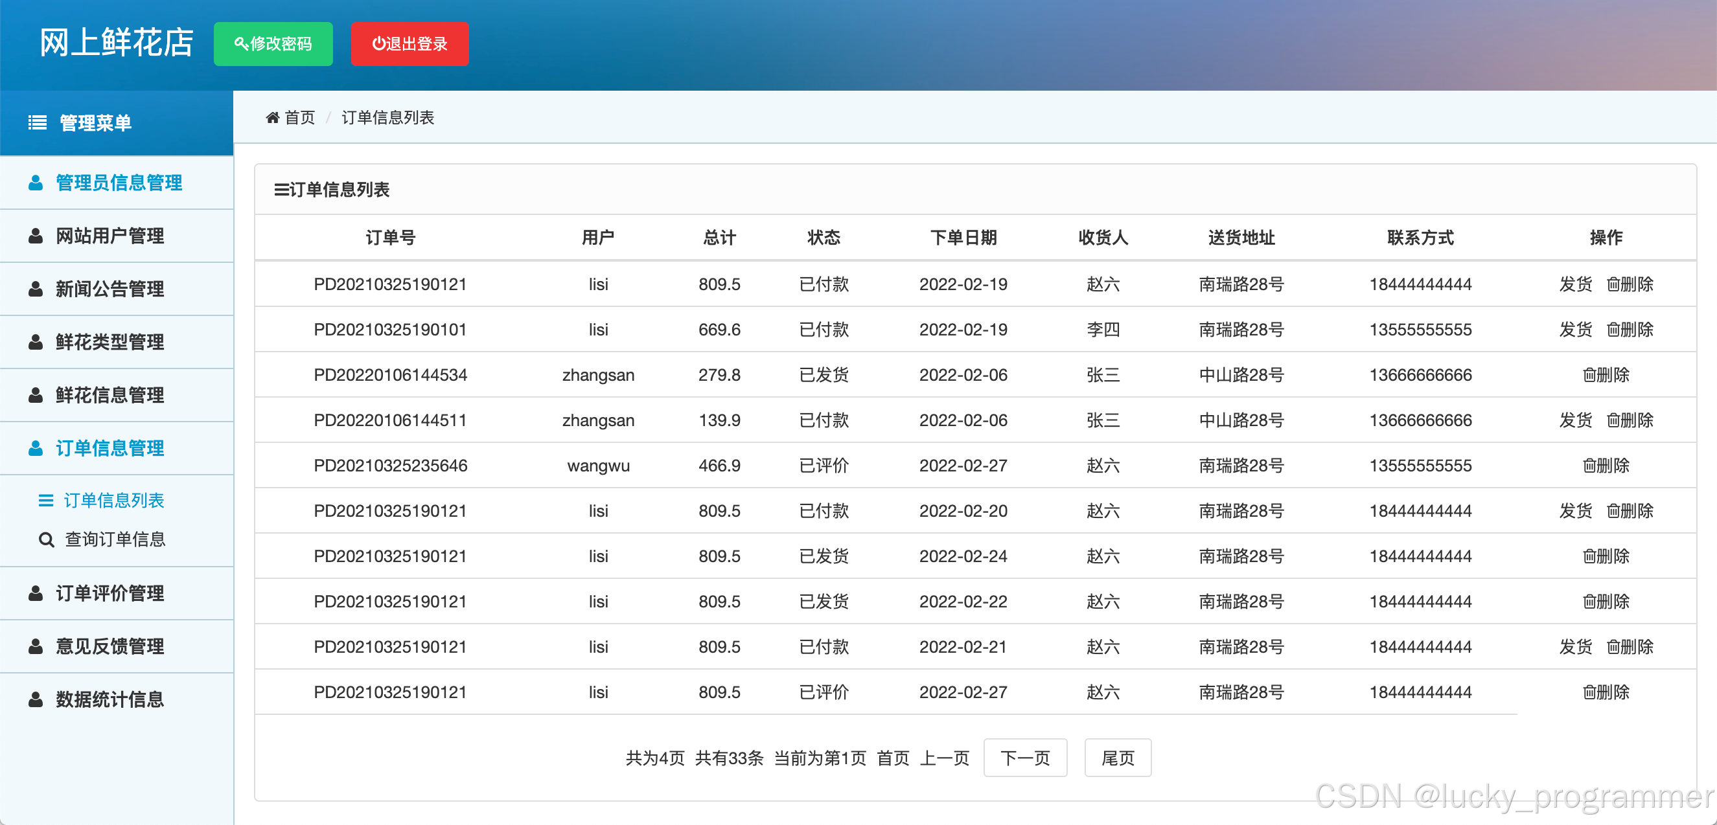Image resolution: width=1717 pixels, height=825 pixels.
Task: Expand the 新闻公告管理 menu
Action: tap(110, 289)
